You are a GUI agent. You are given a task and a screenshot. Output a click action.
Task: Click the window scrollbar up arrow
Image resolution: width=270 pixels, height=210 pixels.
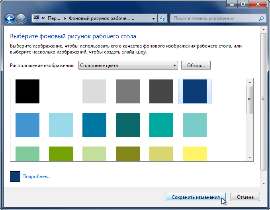coord(264,30)
